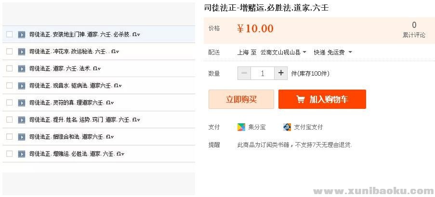Click the quantity input field
The image size is (435, 197).
[263, 73]
